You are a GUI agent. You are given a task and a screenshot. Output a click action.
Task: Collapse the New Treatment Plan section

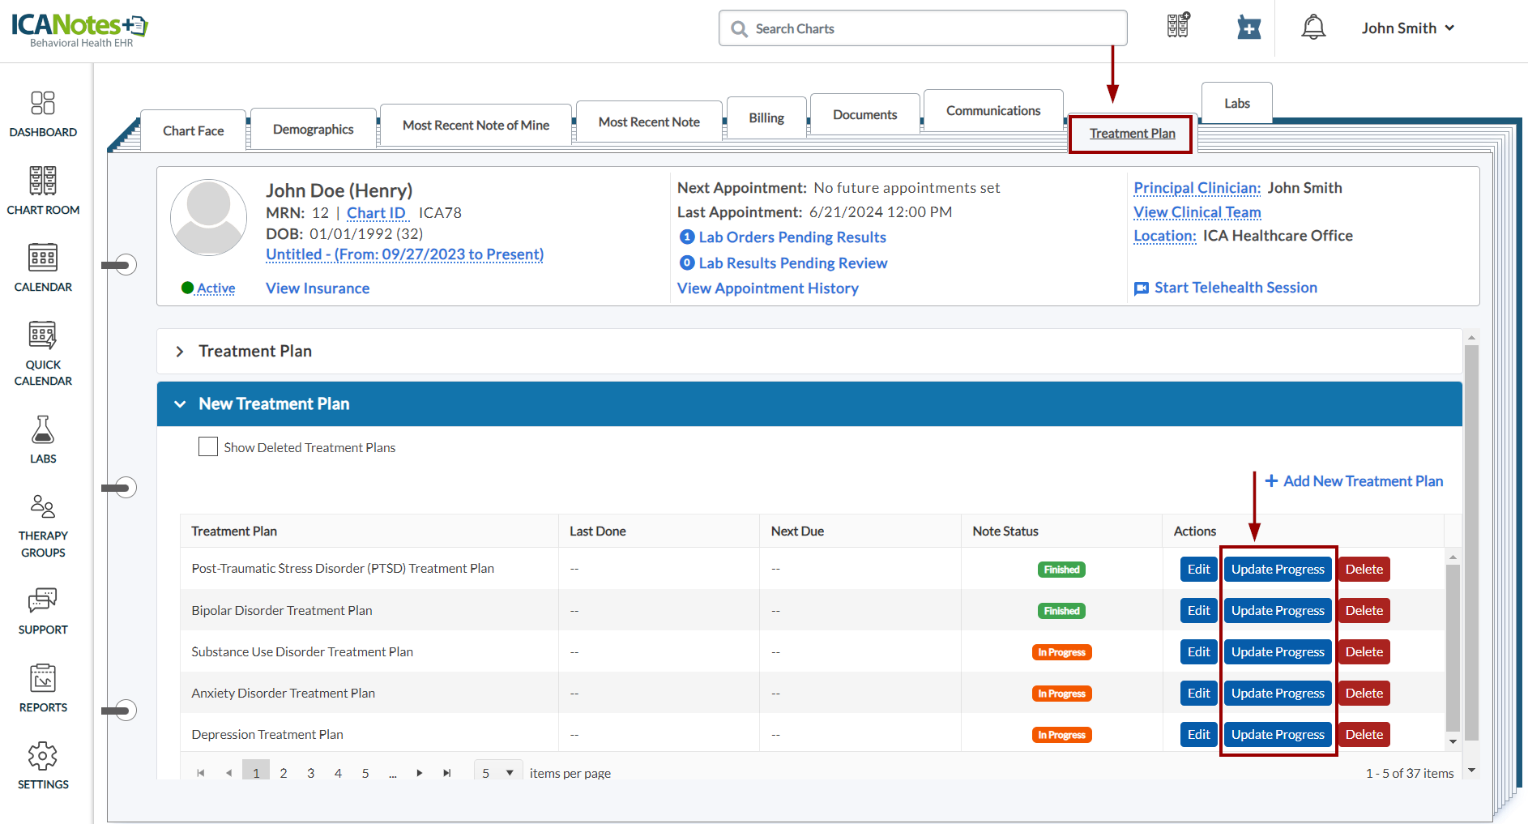[180, 404]
